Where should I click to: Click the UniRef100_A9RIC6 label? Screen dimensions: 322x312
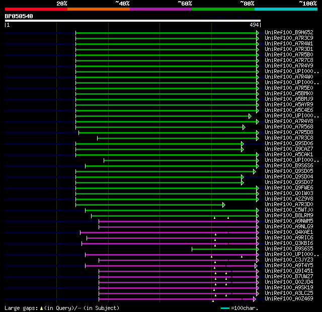(289, 238)
